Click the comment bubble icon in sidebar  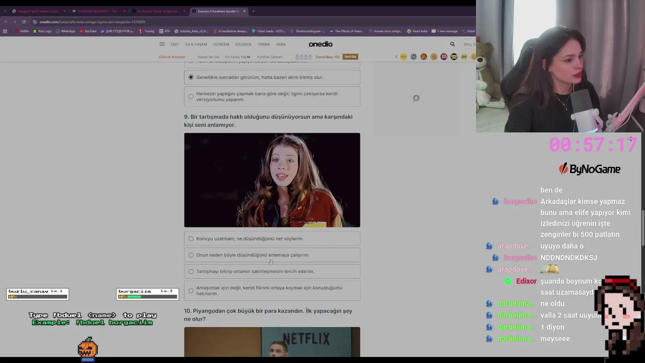click(x=416, y=98)
